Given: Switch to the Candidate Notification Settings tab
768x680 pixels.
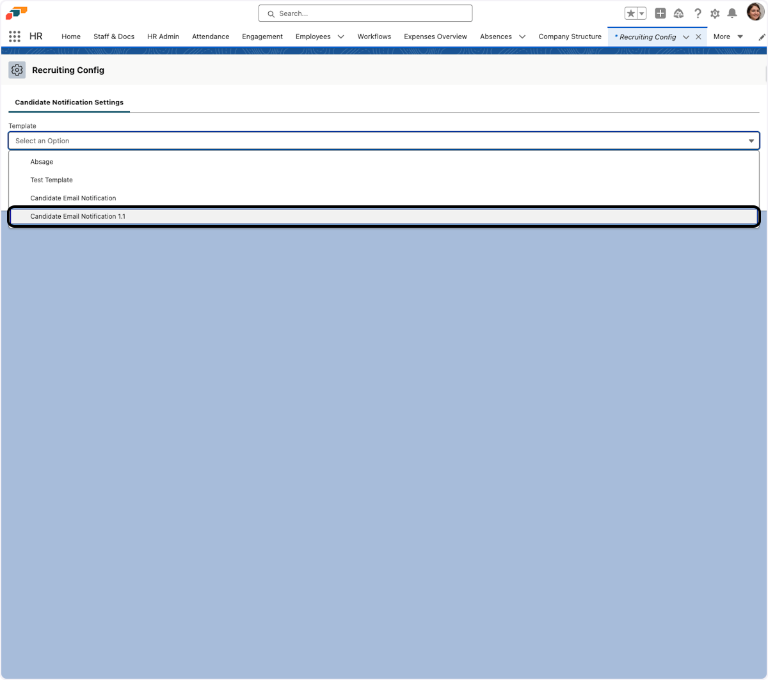Looking at the screenshot, I should pyautogui.click(x=69, y=102).
